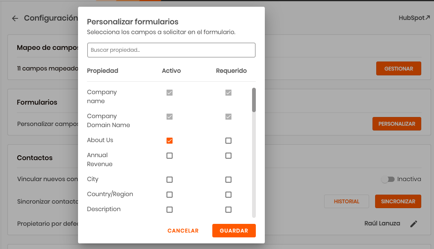Viewport: 434px width, 249px height.
Task: Click the PERSONALIZAR button
Action: click(396, 124)
